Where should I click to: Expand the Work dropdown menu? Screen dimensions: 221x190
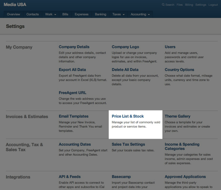point(50,15)
